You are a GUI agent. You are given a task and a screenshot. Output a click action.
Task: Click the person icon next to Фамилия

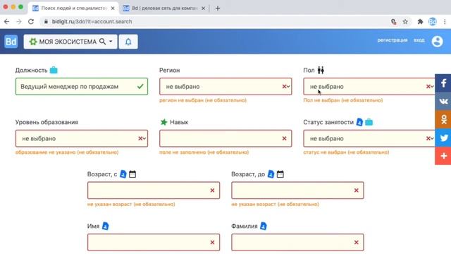264,226
